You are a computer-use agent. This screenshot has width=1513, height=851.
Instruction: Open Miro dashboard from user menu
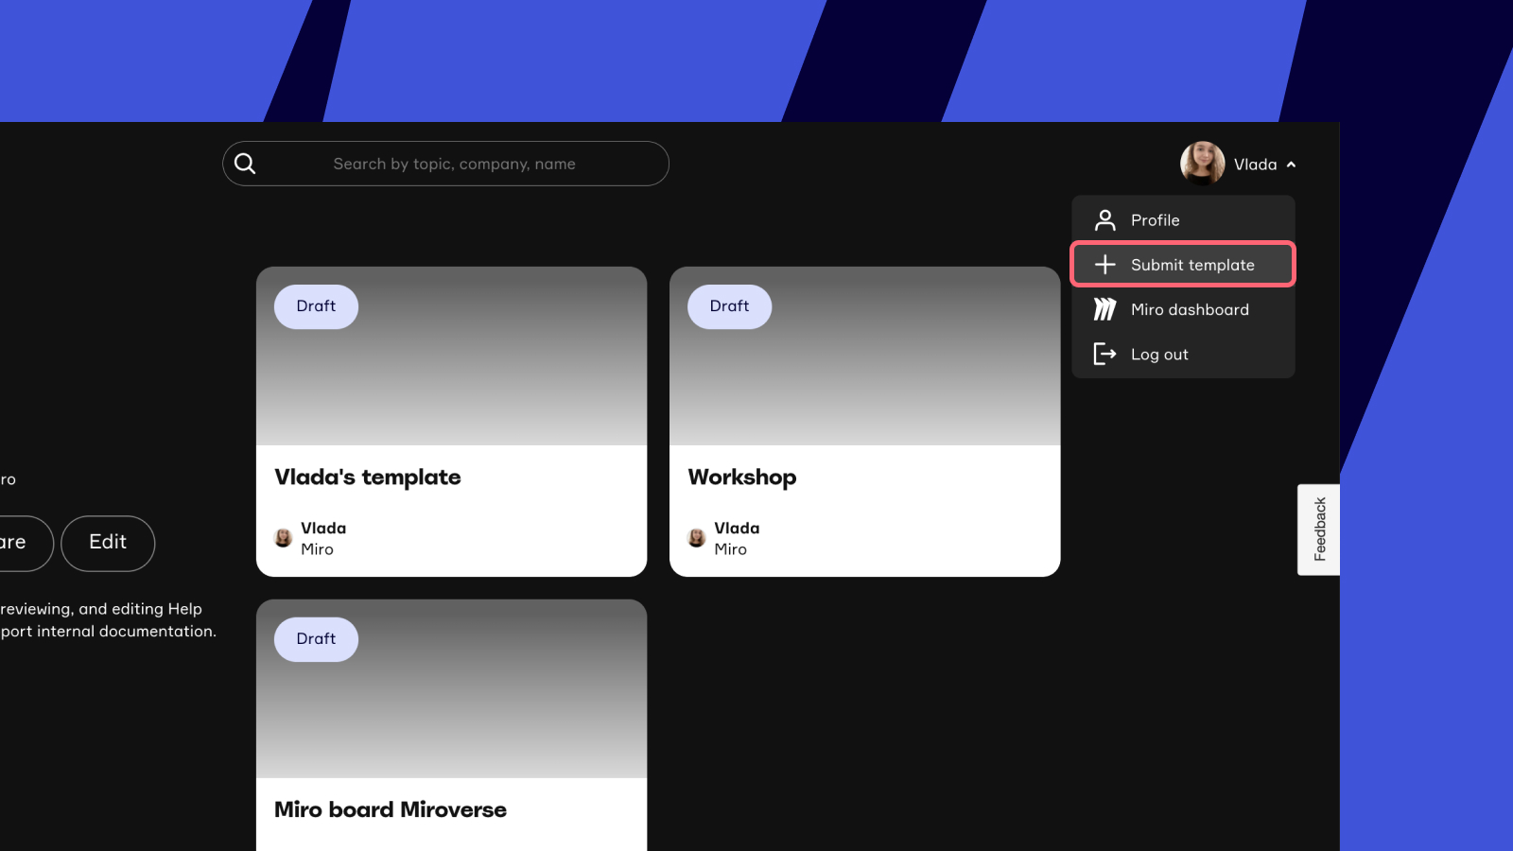1189,309
